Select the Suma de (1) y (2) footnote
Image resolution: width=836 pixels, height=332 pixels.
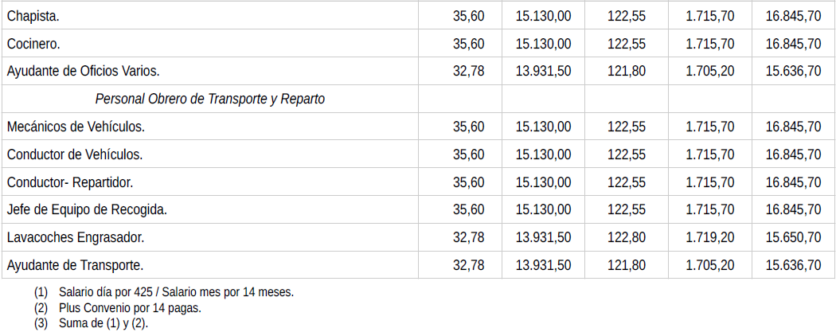104,323
